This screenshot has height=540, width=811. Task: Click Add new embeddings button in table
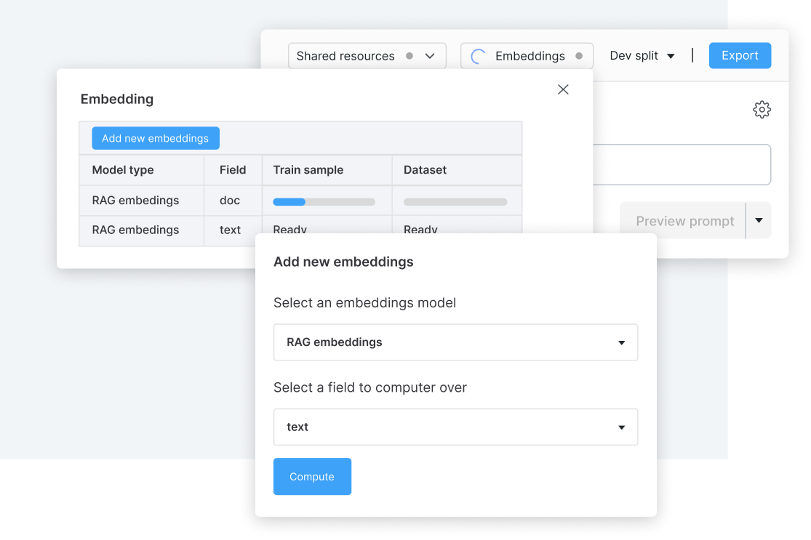point(156,139)
